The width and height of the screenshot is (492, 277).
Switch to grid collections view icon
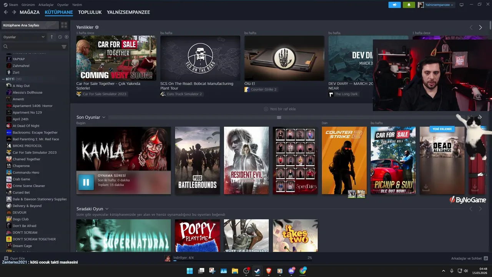(x=64, y=25)
